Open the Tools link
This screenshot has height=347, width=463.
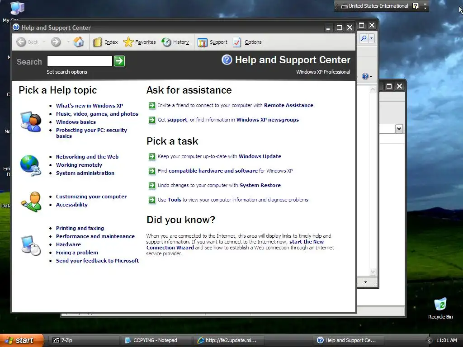(x=174, y=200)
